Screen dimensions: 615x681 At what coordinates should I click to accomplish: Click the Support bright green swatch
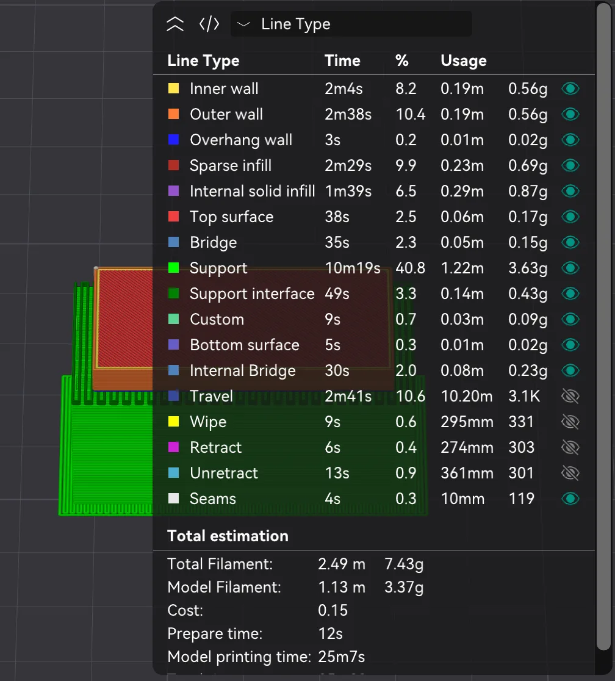point(174,268)
